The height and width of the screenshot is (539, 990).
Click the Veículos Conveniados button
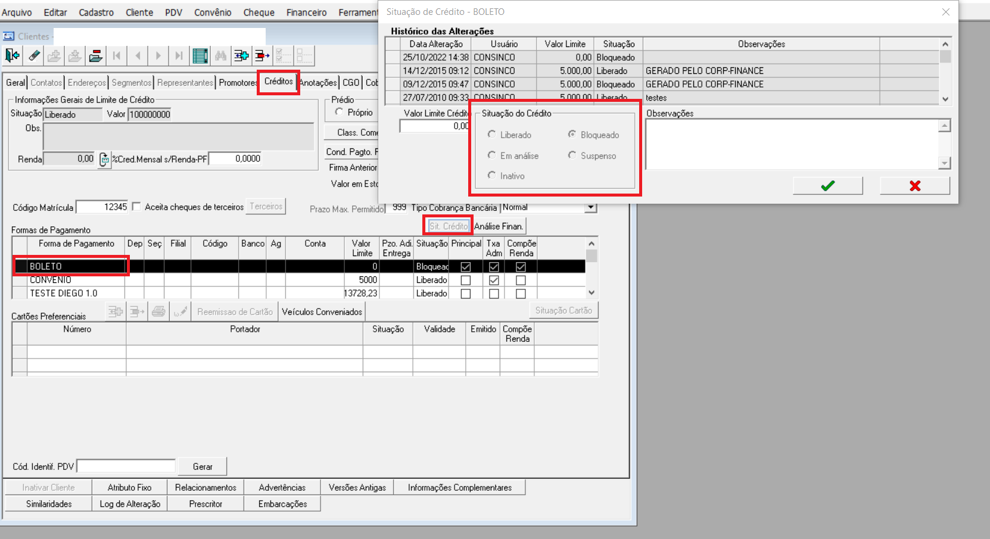[322, 312]
